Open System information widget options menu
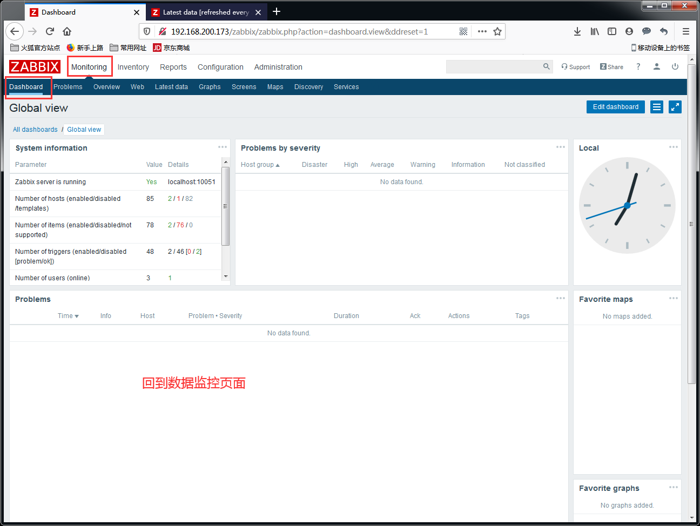Image resolution: width=700 pixels, height=526 pixels. pos(223,147)
